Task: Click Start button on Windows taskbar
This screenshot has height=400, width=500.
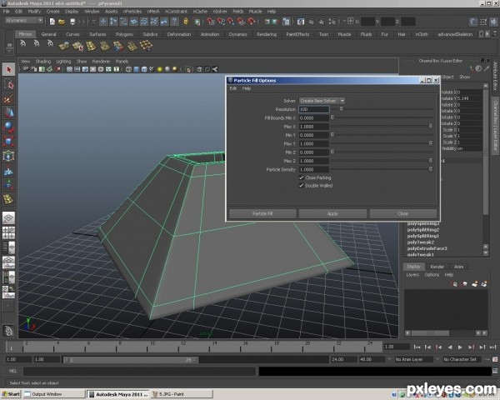Action: pyautogui.click(x=11, y=394)
